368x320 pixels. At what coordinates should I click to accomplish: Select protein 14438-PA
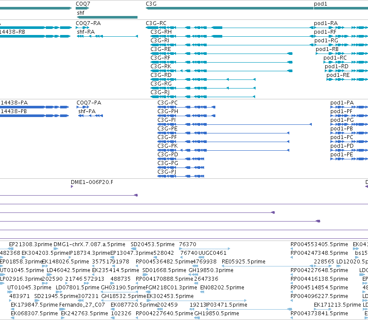[34, 107]
